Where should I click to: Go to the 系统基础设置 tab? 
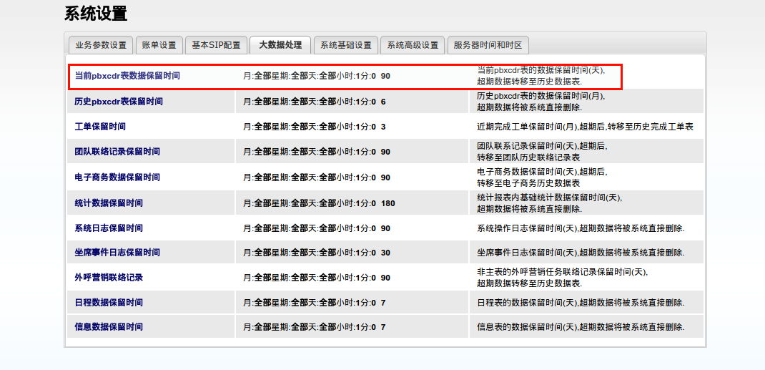point(345,45)
